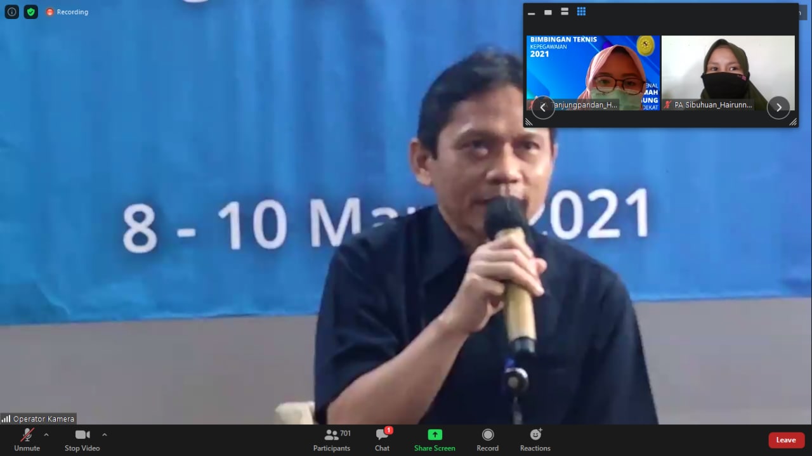Hide thumbnail video panel with the dash icon
Screen dimensions: 812x456
tap(532, 12)
